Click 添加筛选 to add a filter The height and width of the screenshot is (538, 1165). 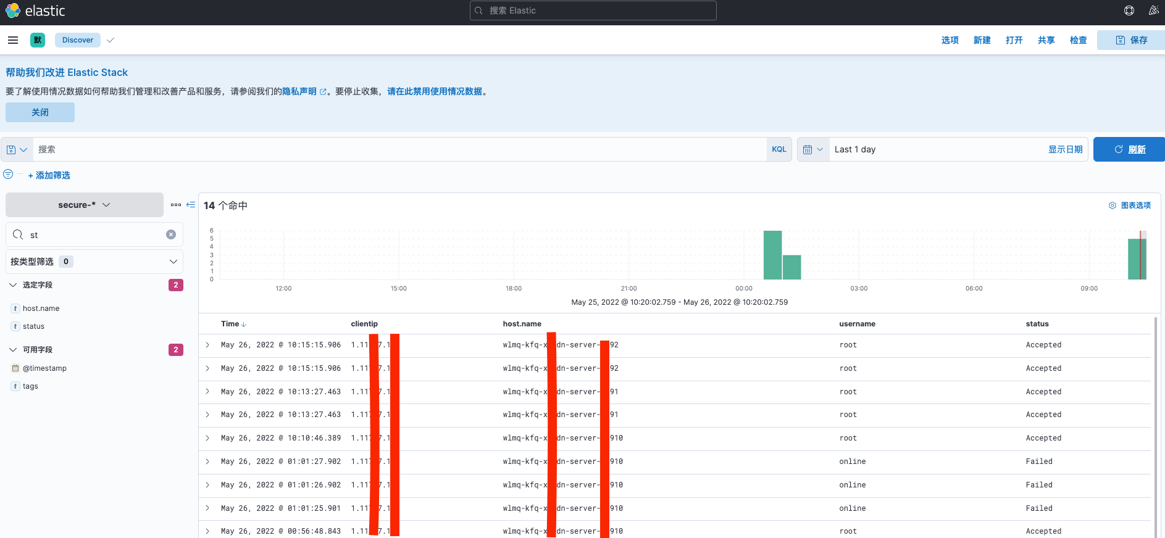point(49,175)
